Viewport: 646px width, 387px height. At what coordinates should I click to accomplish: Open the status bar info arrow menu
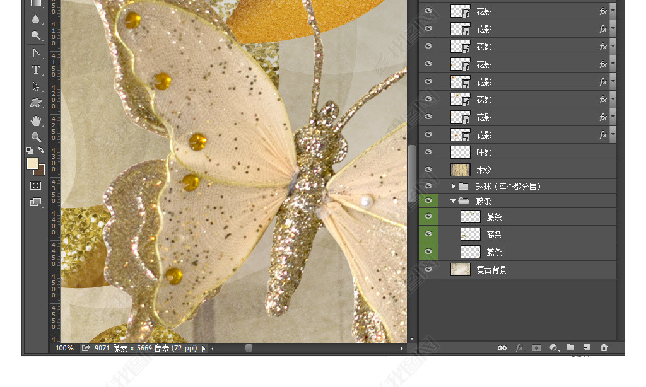204,349
